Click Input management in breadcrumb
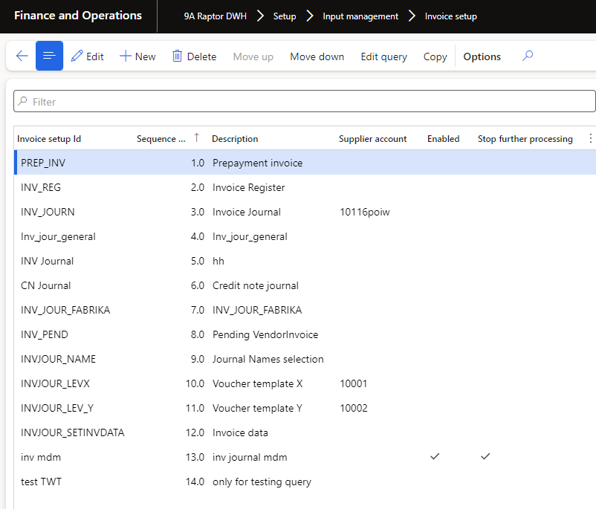Image resolution: width=596 pixels, height=509 pixels. [360, 16]
